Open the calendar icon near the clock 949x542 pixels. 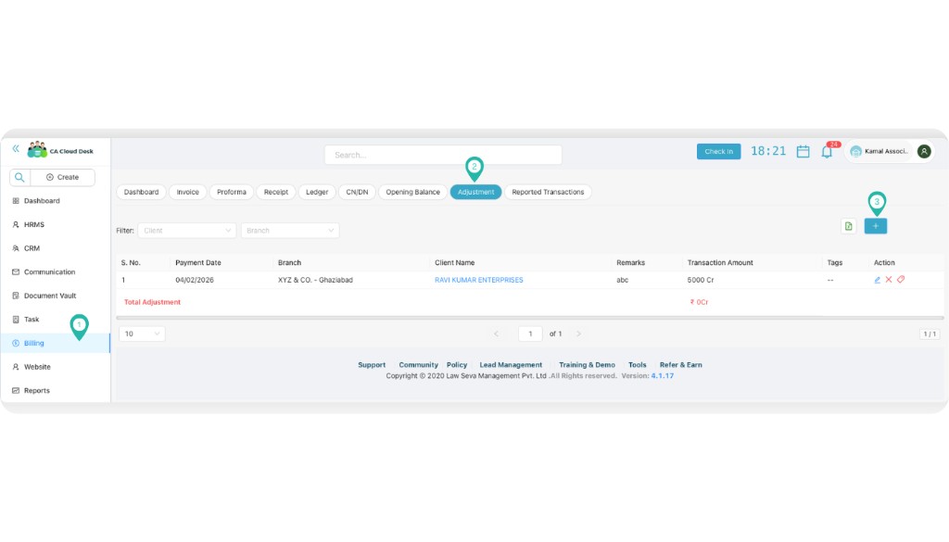pyautogui.click(x=803, y=152)
